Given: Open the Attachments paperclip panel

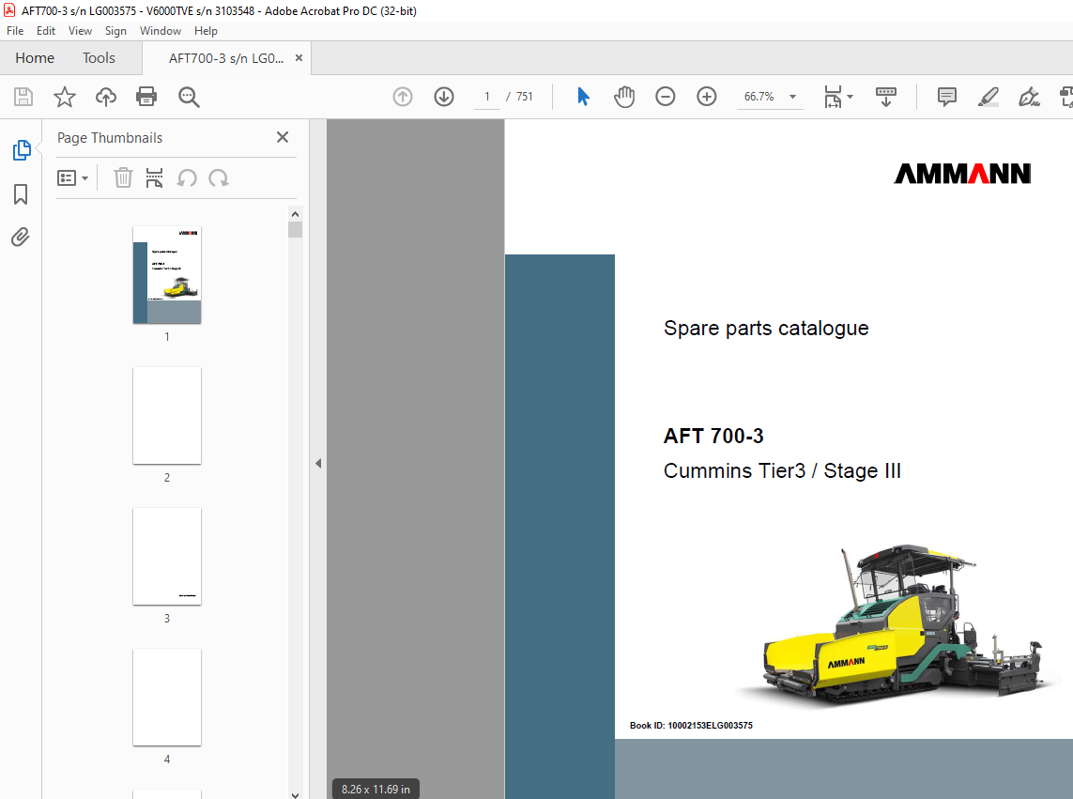Looking at the screenshot, I should click(21, 237).
